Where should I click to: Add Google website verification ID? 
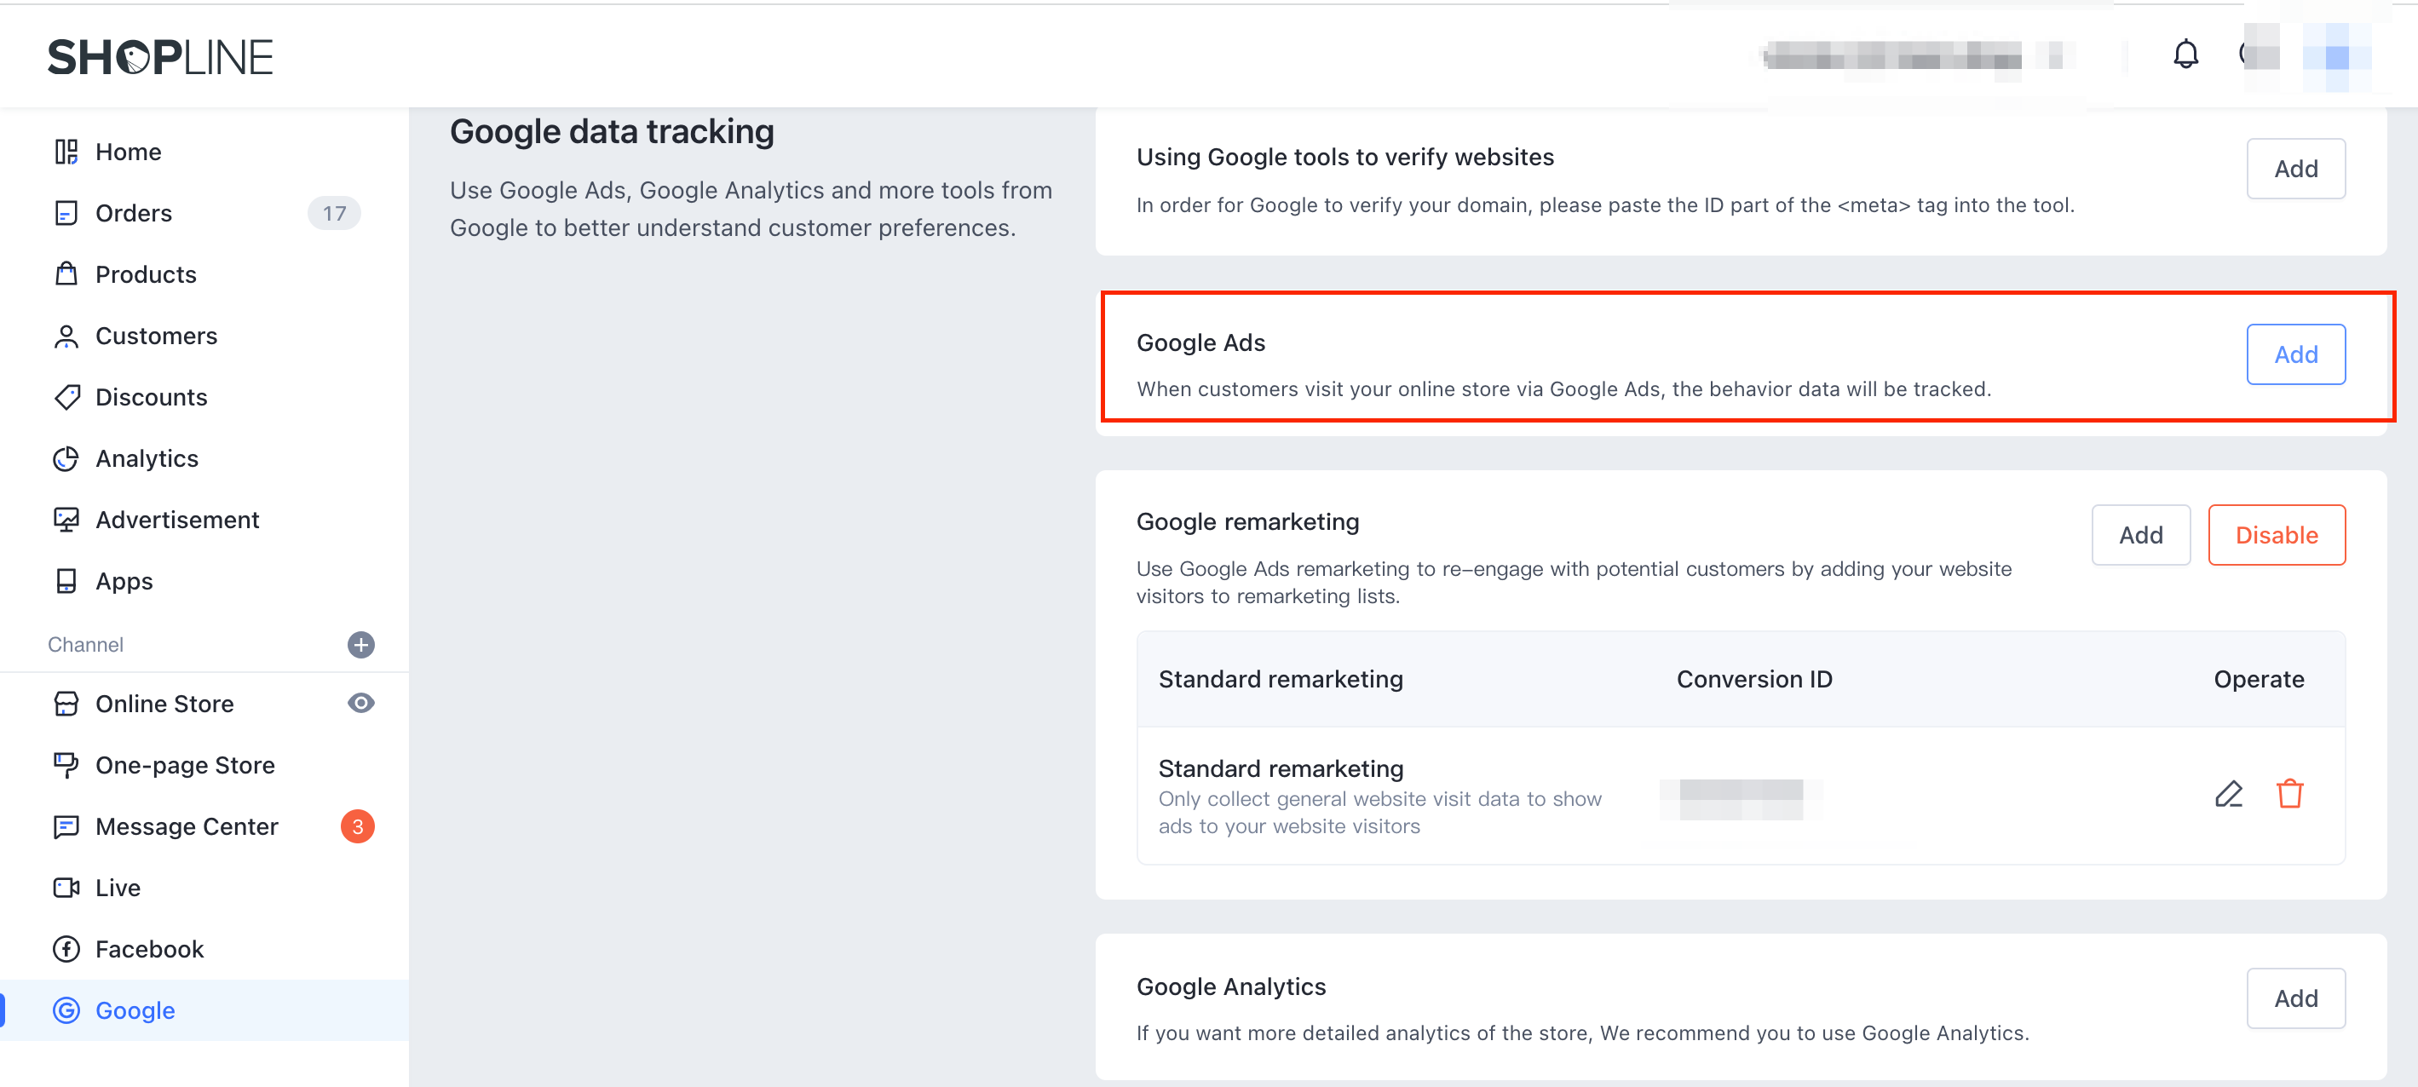(x=2295, y=169)
